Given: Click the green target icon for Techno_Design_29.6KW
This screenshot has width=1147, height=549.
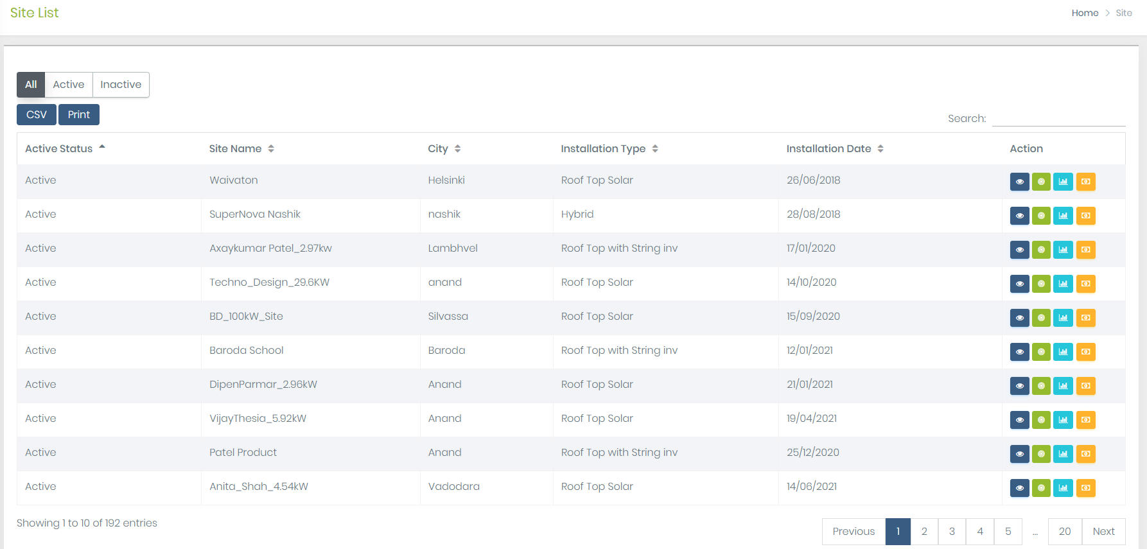Looking at the screenshot, I should coord(1041,284).
